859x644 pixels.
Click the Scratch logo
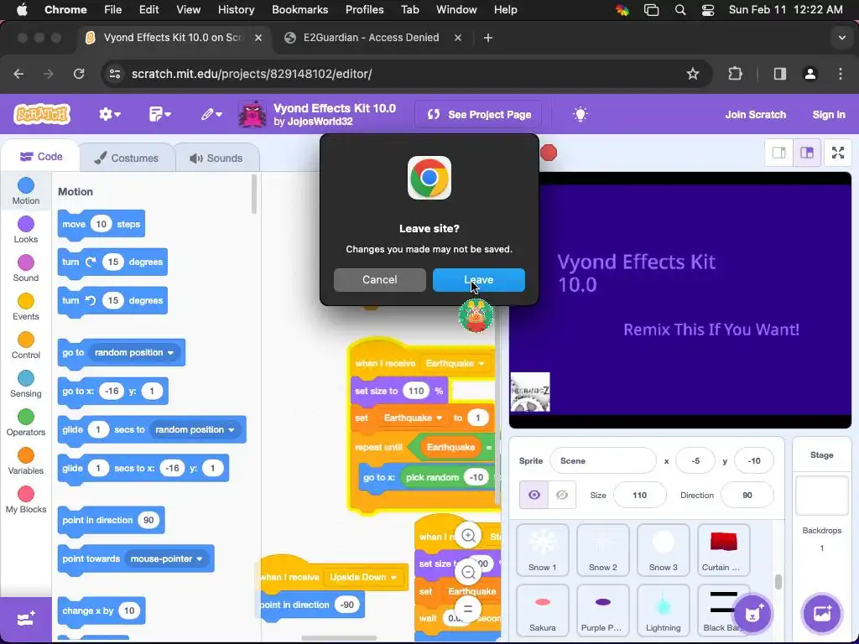pyautogui.click(x=42, y=114)
